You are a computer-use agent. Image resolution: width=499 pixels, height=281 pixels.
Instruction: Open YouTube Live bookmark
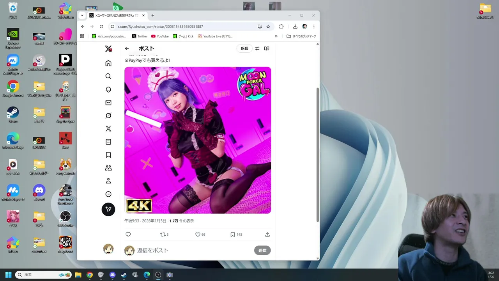pos(215,36)
